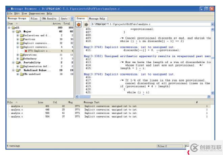Viewport: 223px width, 155px height.
Task: Click 'Msg(3:3382) Unsigned arithmetic' message line
Action: click(147, 56)
